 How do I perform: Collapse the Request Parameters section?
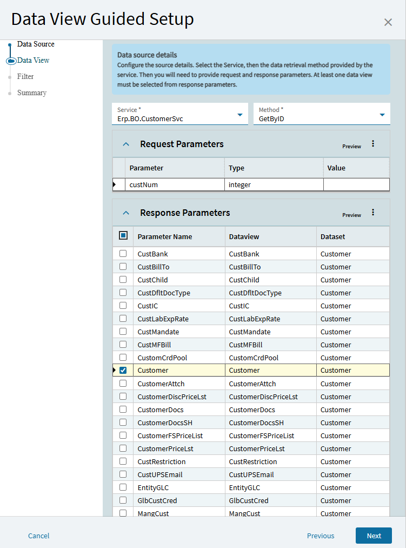(126, 144)
